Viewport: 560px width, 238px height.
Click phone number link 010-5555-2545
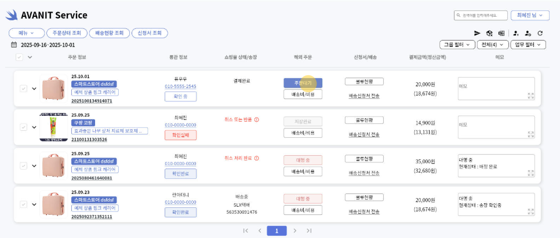[x=180, y=86]
